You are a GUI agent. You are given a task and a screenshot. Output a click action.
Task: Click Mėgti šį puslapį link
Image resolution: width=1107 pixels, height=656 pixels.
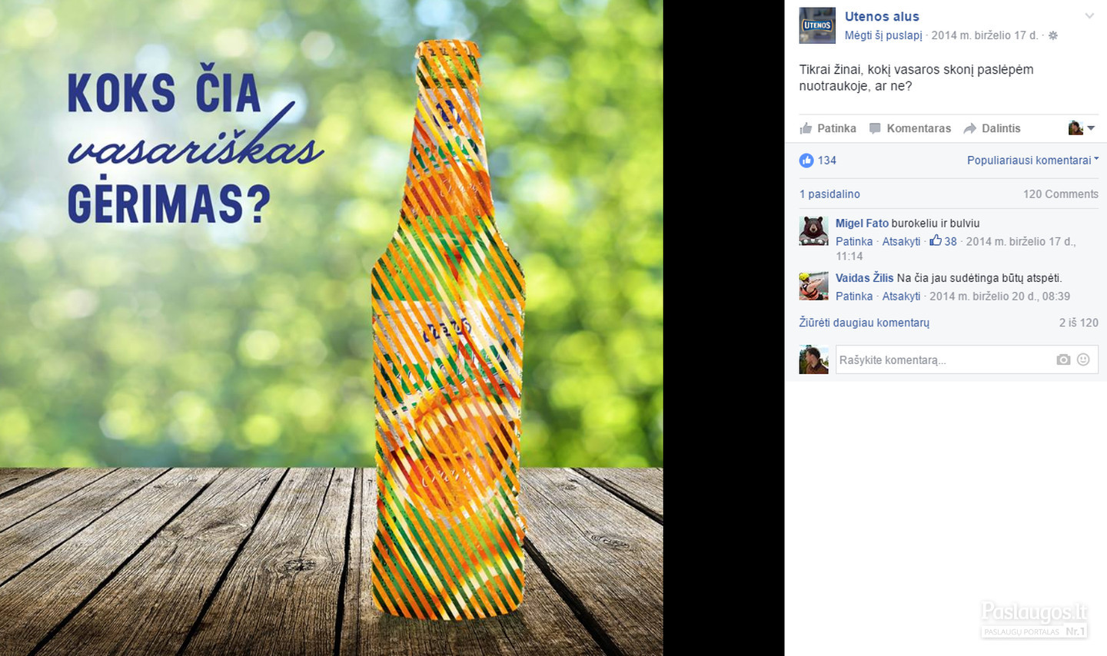tap(883, 35)
